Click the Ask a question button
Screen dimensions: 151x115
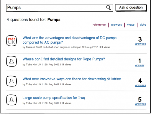(131, 8)
